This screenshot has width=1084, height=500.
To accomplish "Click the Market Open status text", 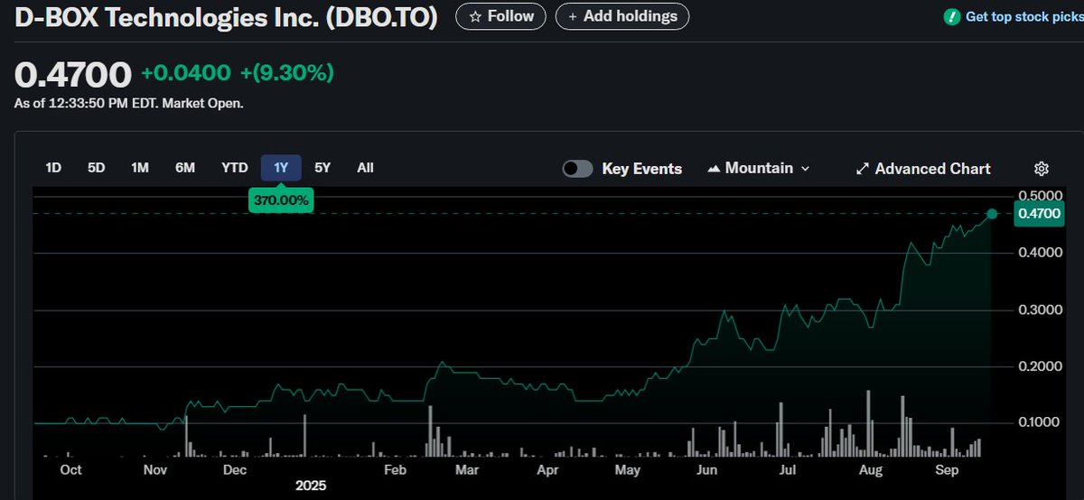I will pyautogui.click(x=204, y=103).
